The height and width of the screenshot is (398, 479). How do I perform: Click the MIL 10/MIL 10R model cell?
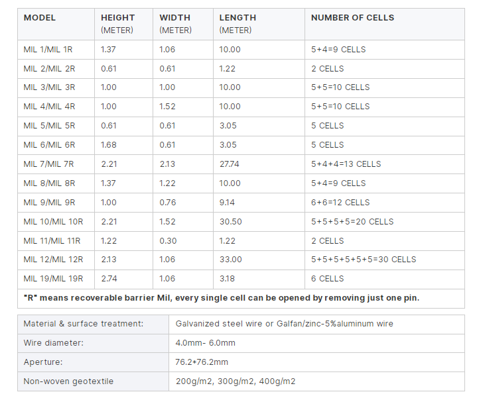[x=56, y=222]
